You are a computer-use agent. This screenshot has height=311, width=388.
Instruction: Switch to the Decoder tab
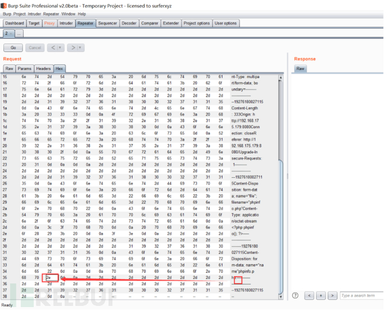129,23
